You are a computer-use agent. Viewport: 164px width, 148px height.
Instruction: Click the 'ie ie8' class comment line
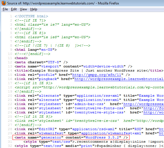click(53, 37)
